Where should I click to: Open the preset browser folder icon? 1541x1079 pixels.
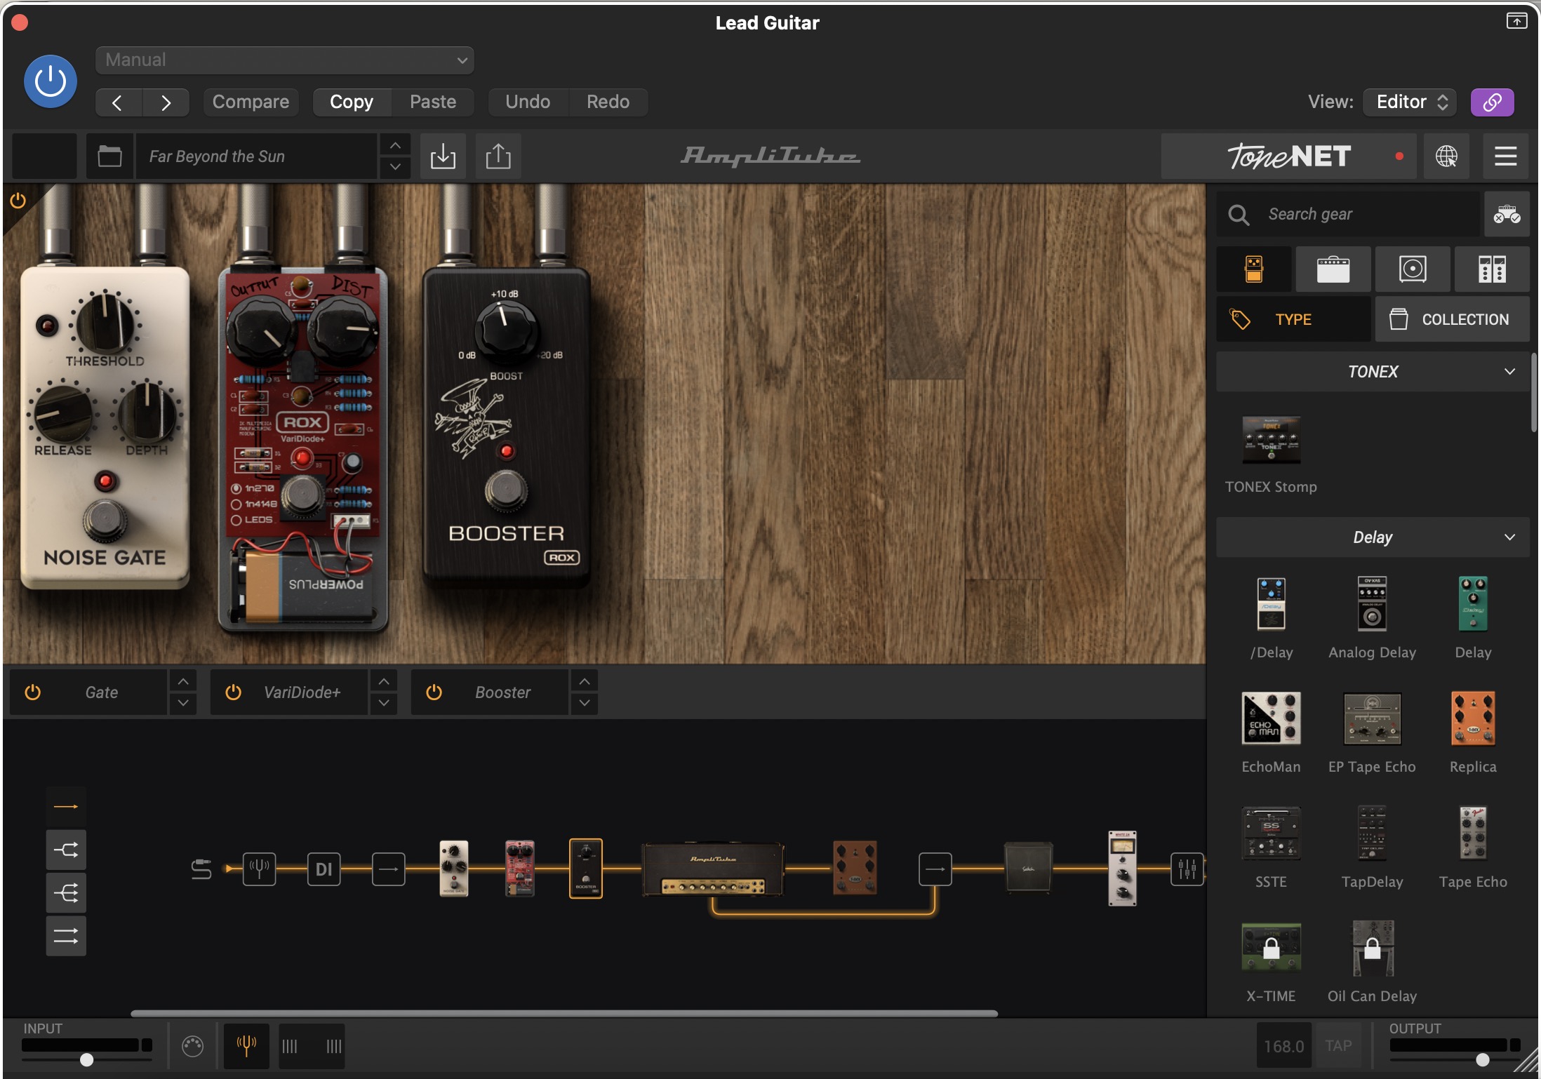click(x=109, y=156)
